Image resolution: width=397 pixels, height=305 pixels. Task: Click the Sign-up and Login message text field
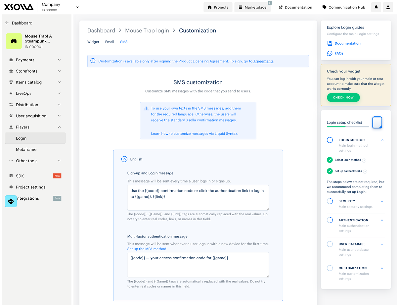click(198, 197)
